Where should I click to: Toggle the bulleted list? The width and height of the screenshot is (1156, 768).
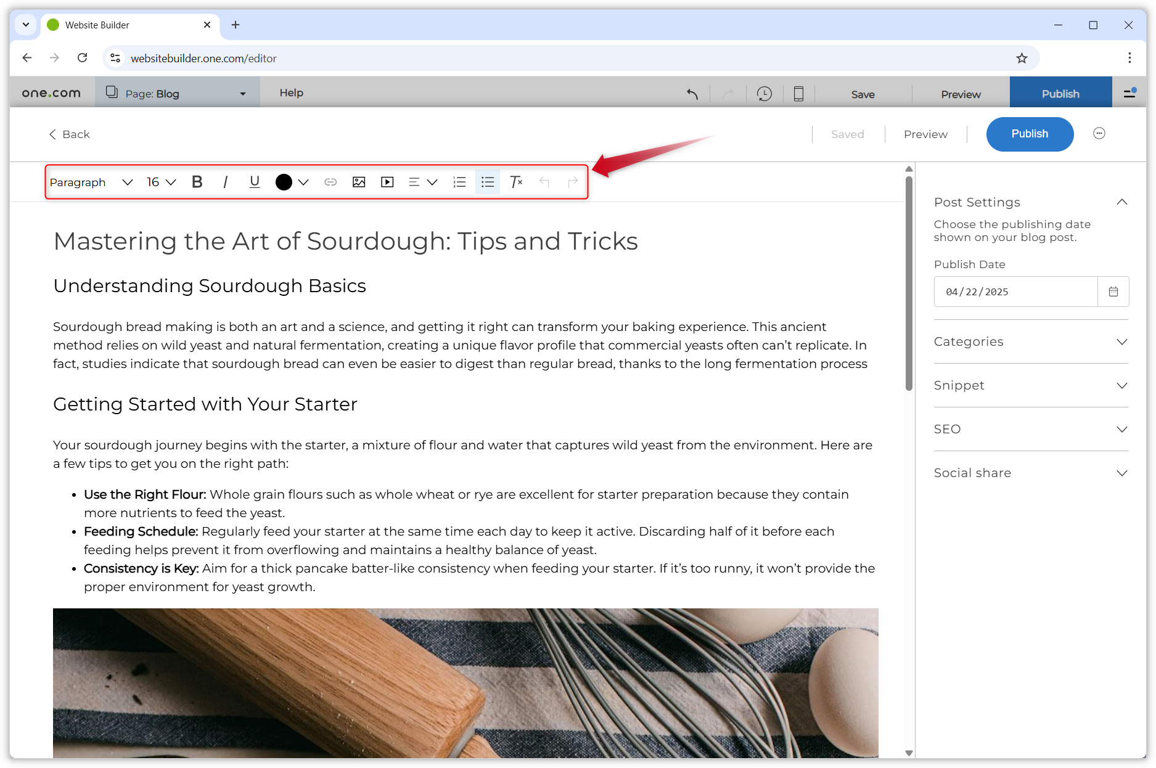click(x=487, y=182)
